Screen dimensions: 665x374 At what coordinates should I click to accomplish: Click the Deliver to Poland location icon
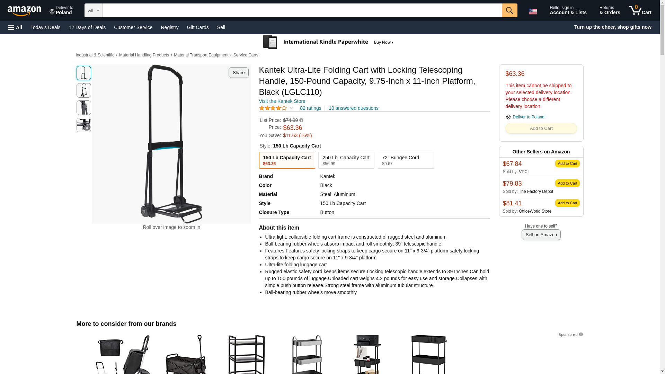(x=508, y=117)
